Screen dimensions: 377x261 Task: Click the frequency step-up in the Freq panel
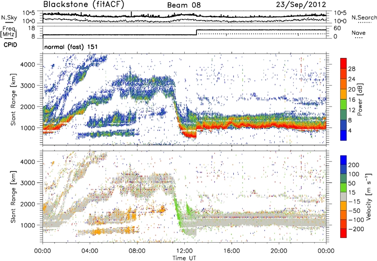point(197,32)
